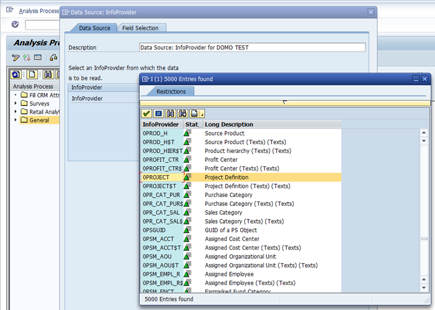Click the Stat. column header
The height and width of the screenshot is (310, 435).
193,125
